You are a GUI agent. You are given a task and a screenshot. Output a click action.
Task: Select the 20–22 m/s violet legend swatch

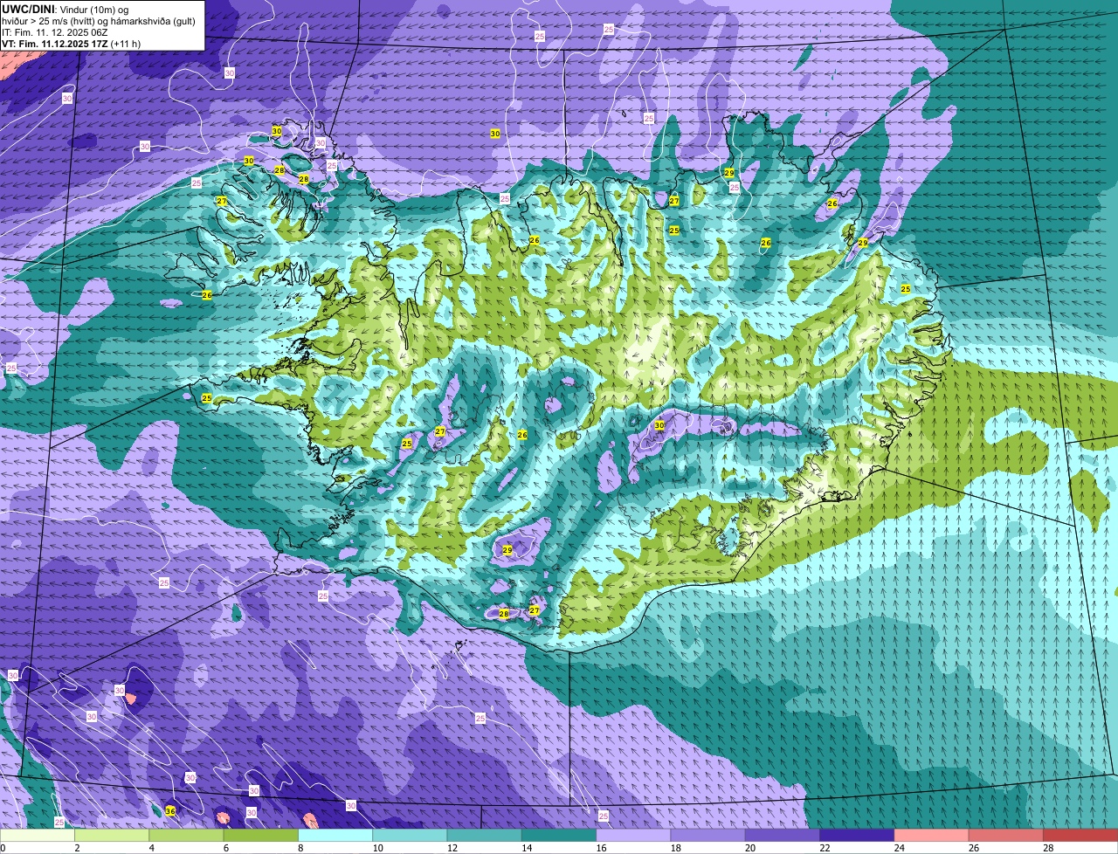(x=783, y=836)
